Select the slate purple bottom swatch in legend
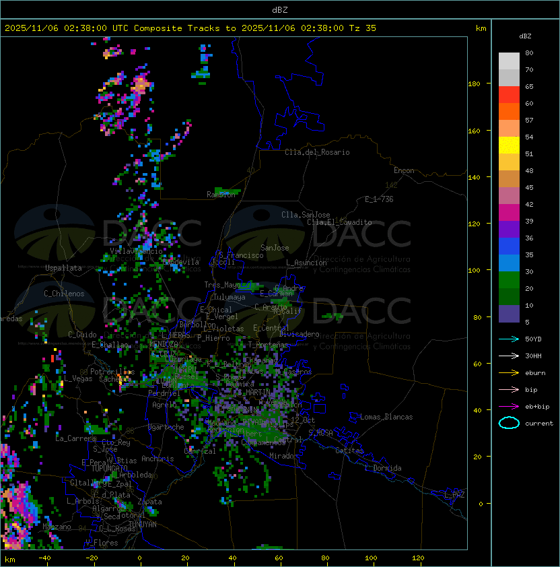 509,314
